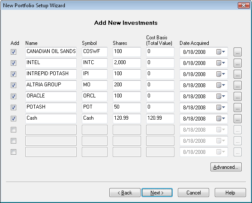The width and height of the screenshot is (252, 203).
Task: Cancel the portfolio setup wizard
Action: (x=194, y=193)
